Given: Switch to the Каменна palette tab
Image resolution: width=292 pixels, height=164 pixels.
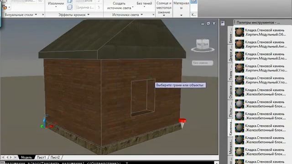Looking at the screenshot, I should point(230,128).
